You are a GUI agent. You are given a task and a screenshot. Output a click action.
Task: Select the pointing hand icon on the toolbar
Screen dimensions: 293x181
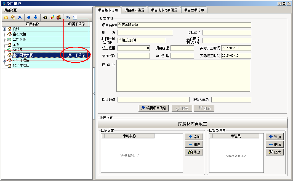tap(45, 17)
